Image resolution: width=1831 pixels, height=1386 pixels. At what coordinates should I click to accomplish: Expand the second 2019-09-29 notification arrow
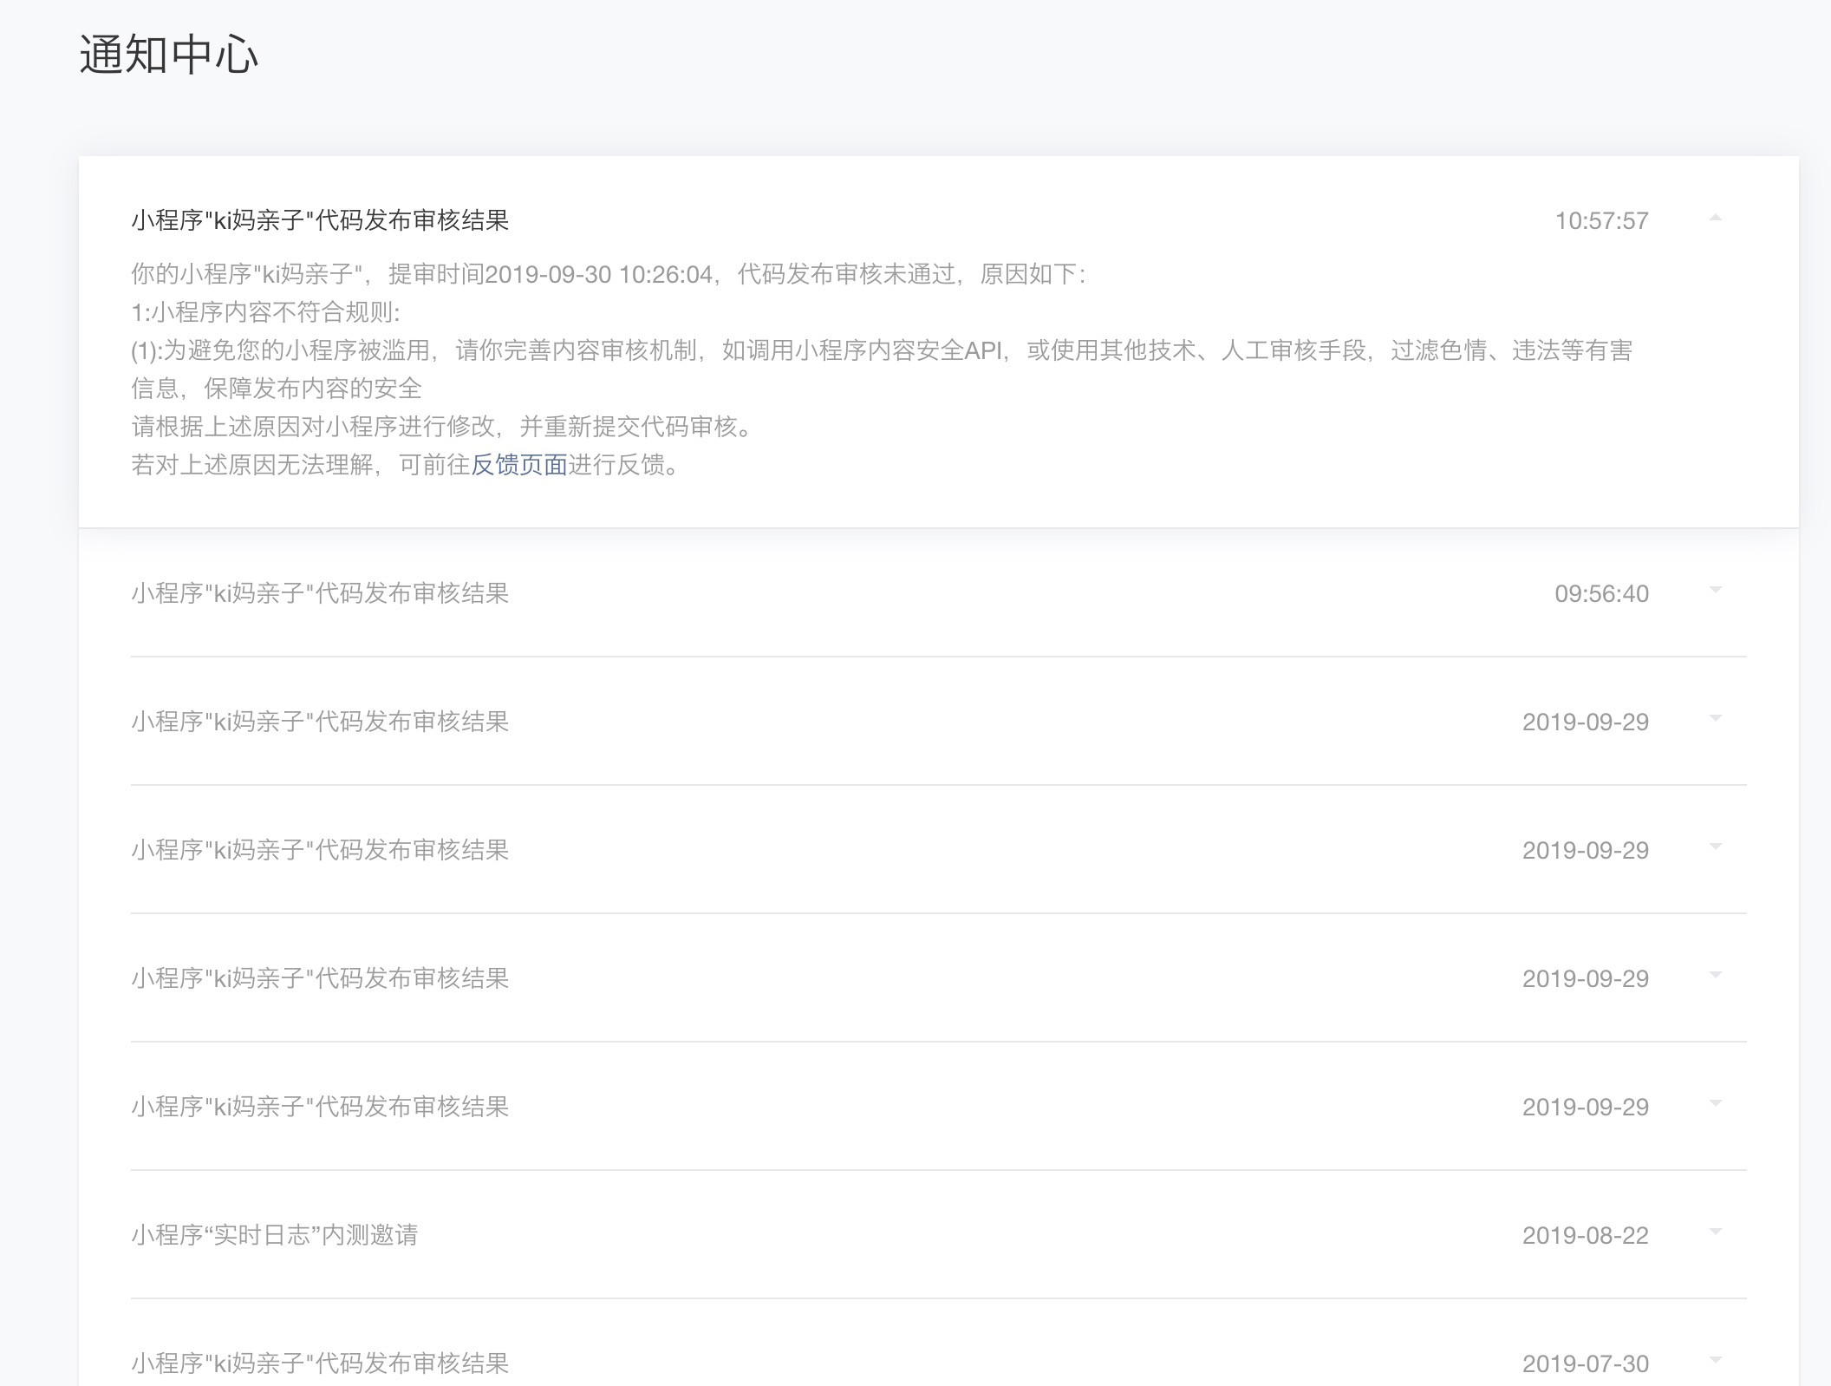click(x=1715, y=847)
